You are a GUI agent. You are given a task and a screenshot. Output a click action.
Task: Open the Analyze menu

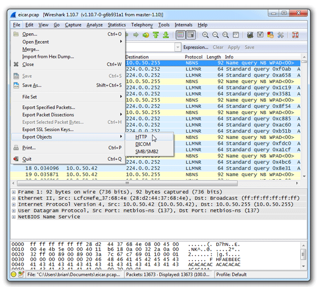[95, 25]
